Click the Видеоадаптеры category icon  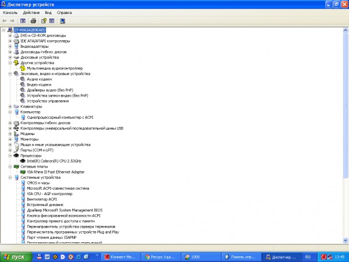click(x=16, y=47)
